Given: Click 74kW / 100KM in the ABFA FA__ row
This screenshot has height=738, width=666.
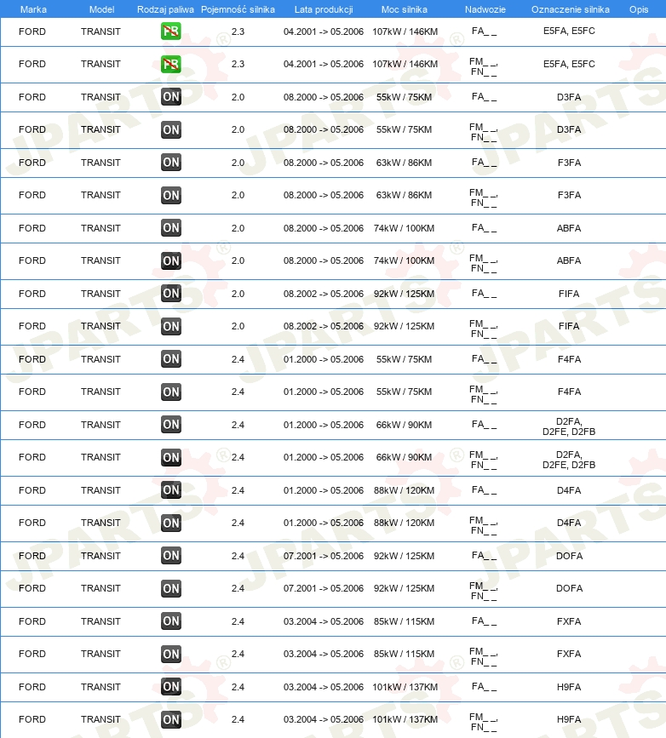Looking at the screenshot, I should click(405, 228).
